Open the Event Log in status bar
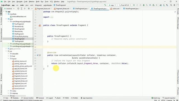This screenshot has width=179, height=101. pos(156,98)
